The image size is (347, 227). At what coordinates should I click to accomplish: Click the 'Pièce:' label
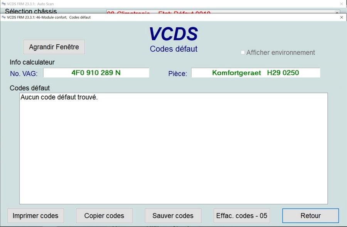click(177, 74)
